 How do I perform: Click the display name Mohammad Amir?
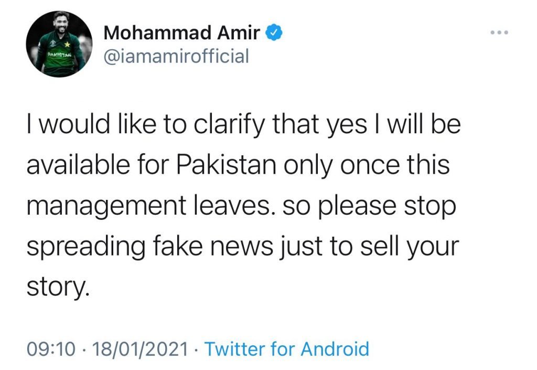tap(181, 33)
